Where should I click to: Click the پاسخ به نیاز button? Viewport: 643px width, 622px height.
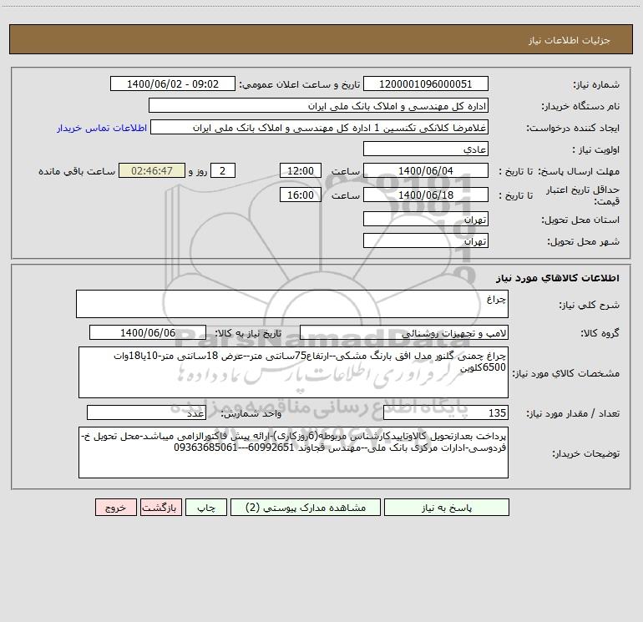tap(447, 508)
